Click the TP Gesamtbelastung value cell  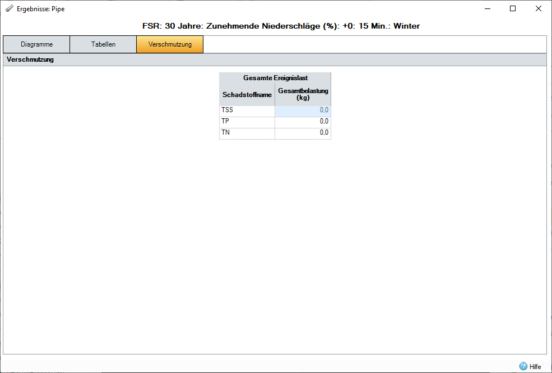pos(303,123)
